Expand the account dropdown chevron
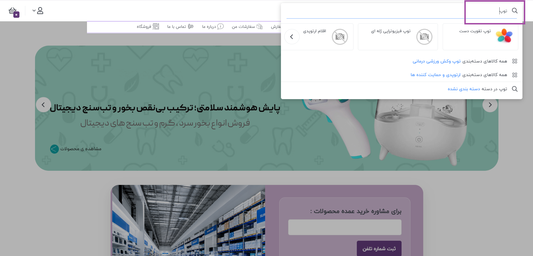This screenshot has width=533, height=256. click(x=34, y=11)
